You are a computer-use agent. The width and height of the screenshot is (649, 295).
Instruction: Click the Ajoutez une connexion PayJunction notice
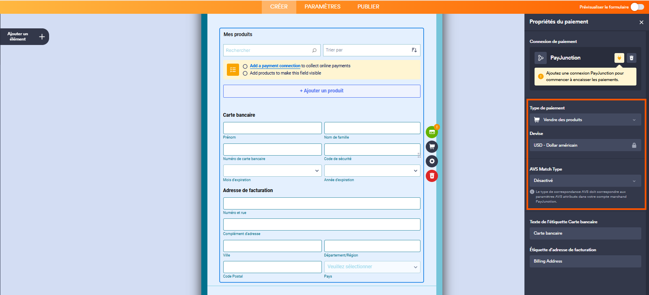click(585, 77)
